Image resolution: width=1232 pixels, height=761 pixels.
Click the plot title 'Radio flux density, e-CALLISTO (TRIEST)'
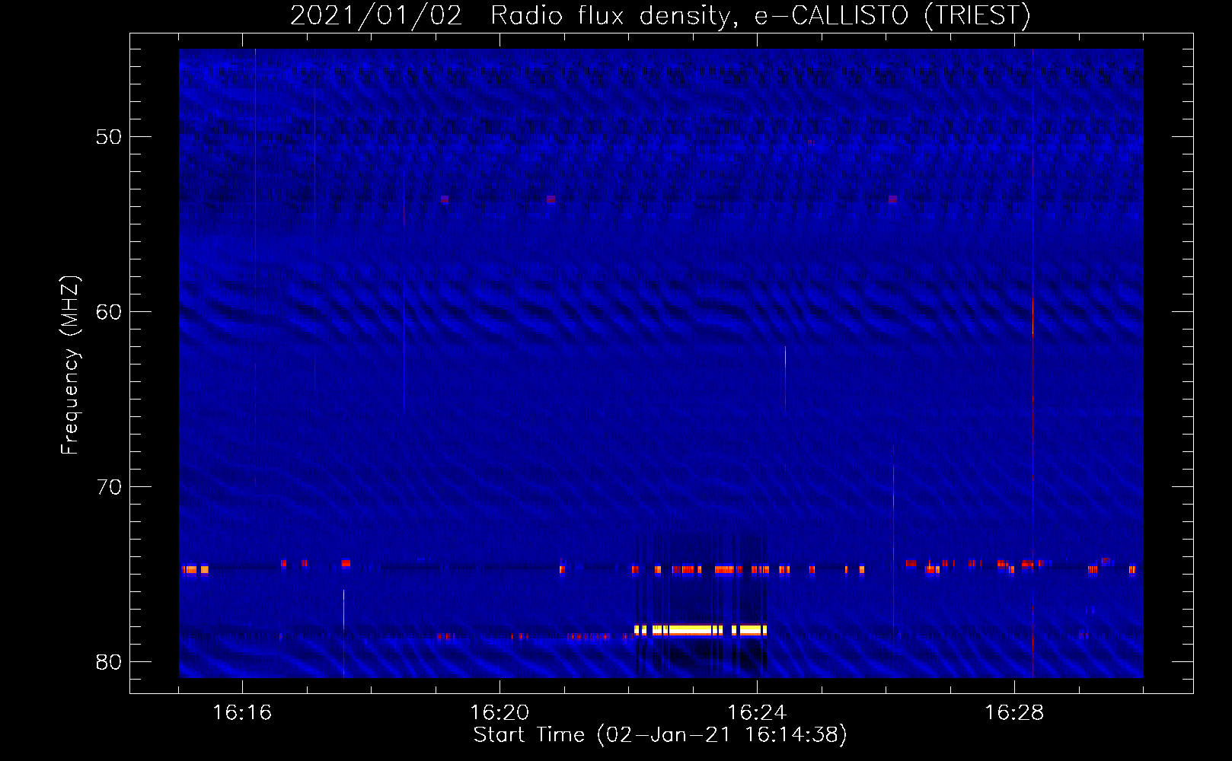pos(760,16)
